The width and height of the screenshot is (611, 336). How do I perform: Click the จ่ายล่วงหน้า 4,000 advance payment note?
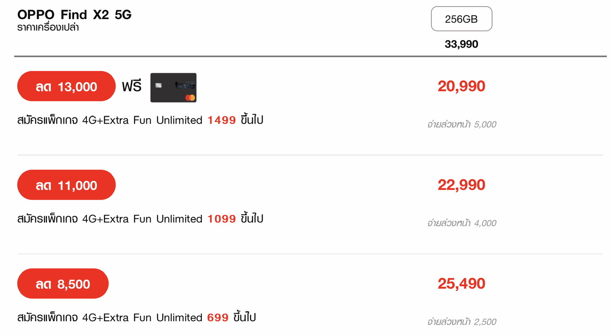pos(462,223)
